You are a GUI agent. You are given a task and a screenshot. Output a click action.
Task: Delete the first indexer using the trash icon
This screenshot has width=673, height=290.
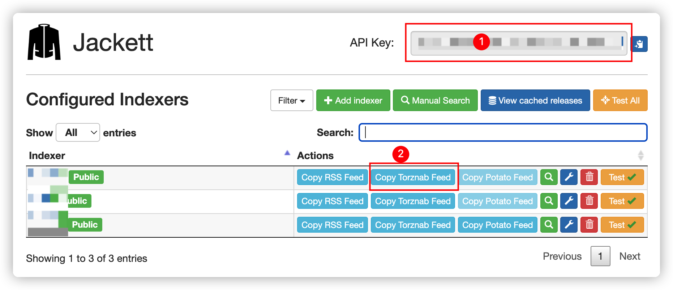589,177
